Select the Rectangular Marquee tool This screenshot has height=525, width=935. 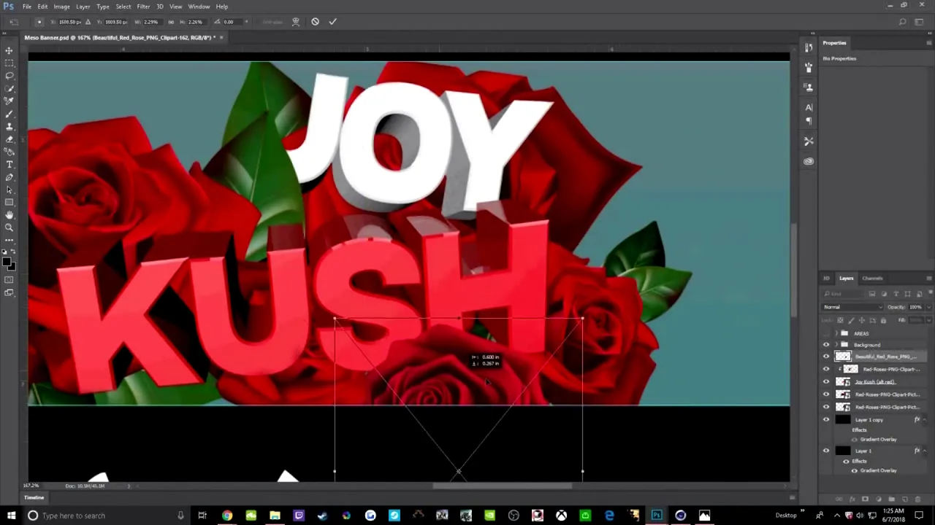(9, 63)
